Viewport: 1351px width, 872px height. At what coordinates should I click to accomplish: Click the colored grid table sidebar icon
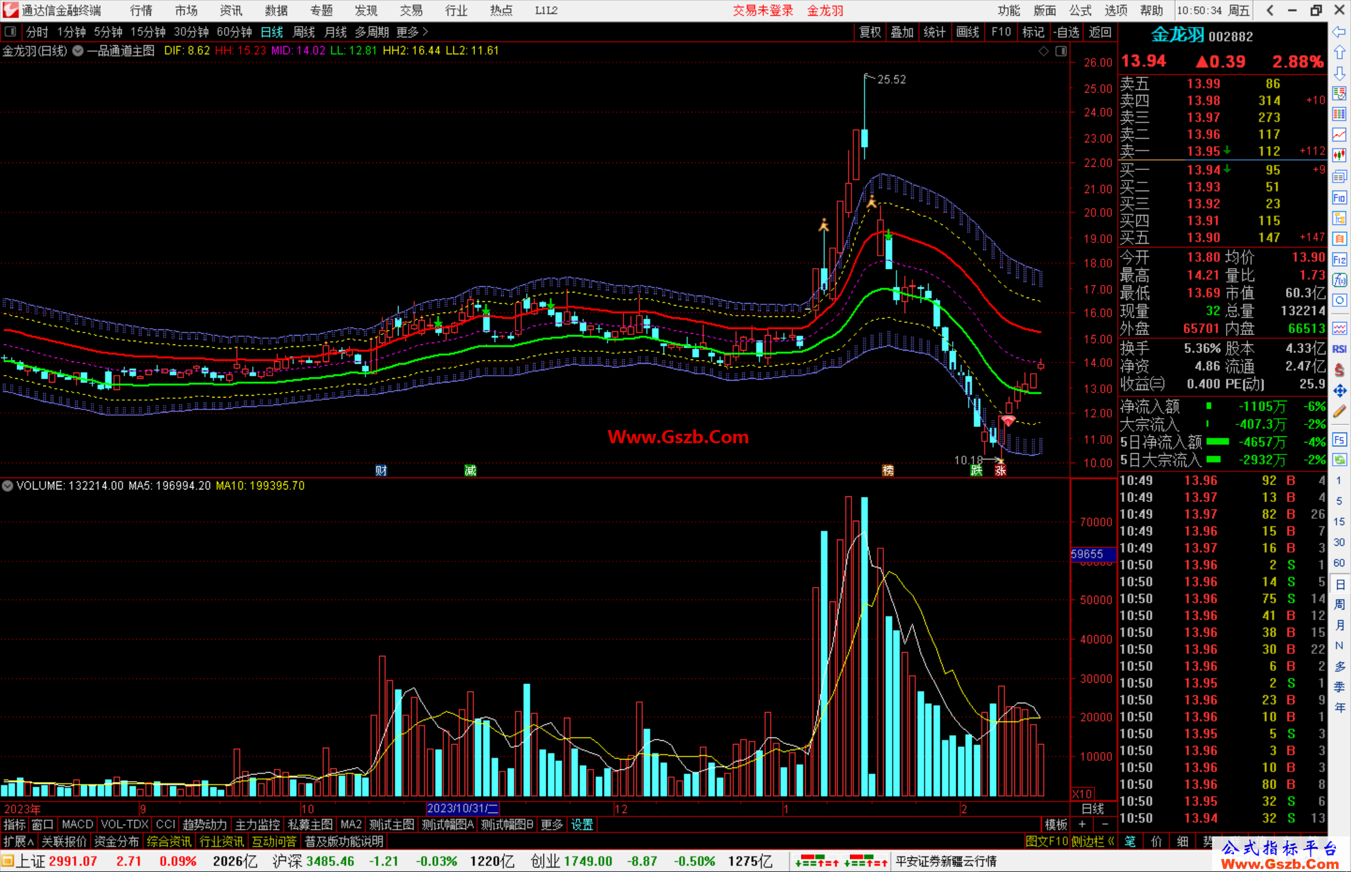(1339, 114)
